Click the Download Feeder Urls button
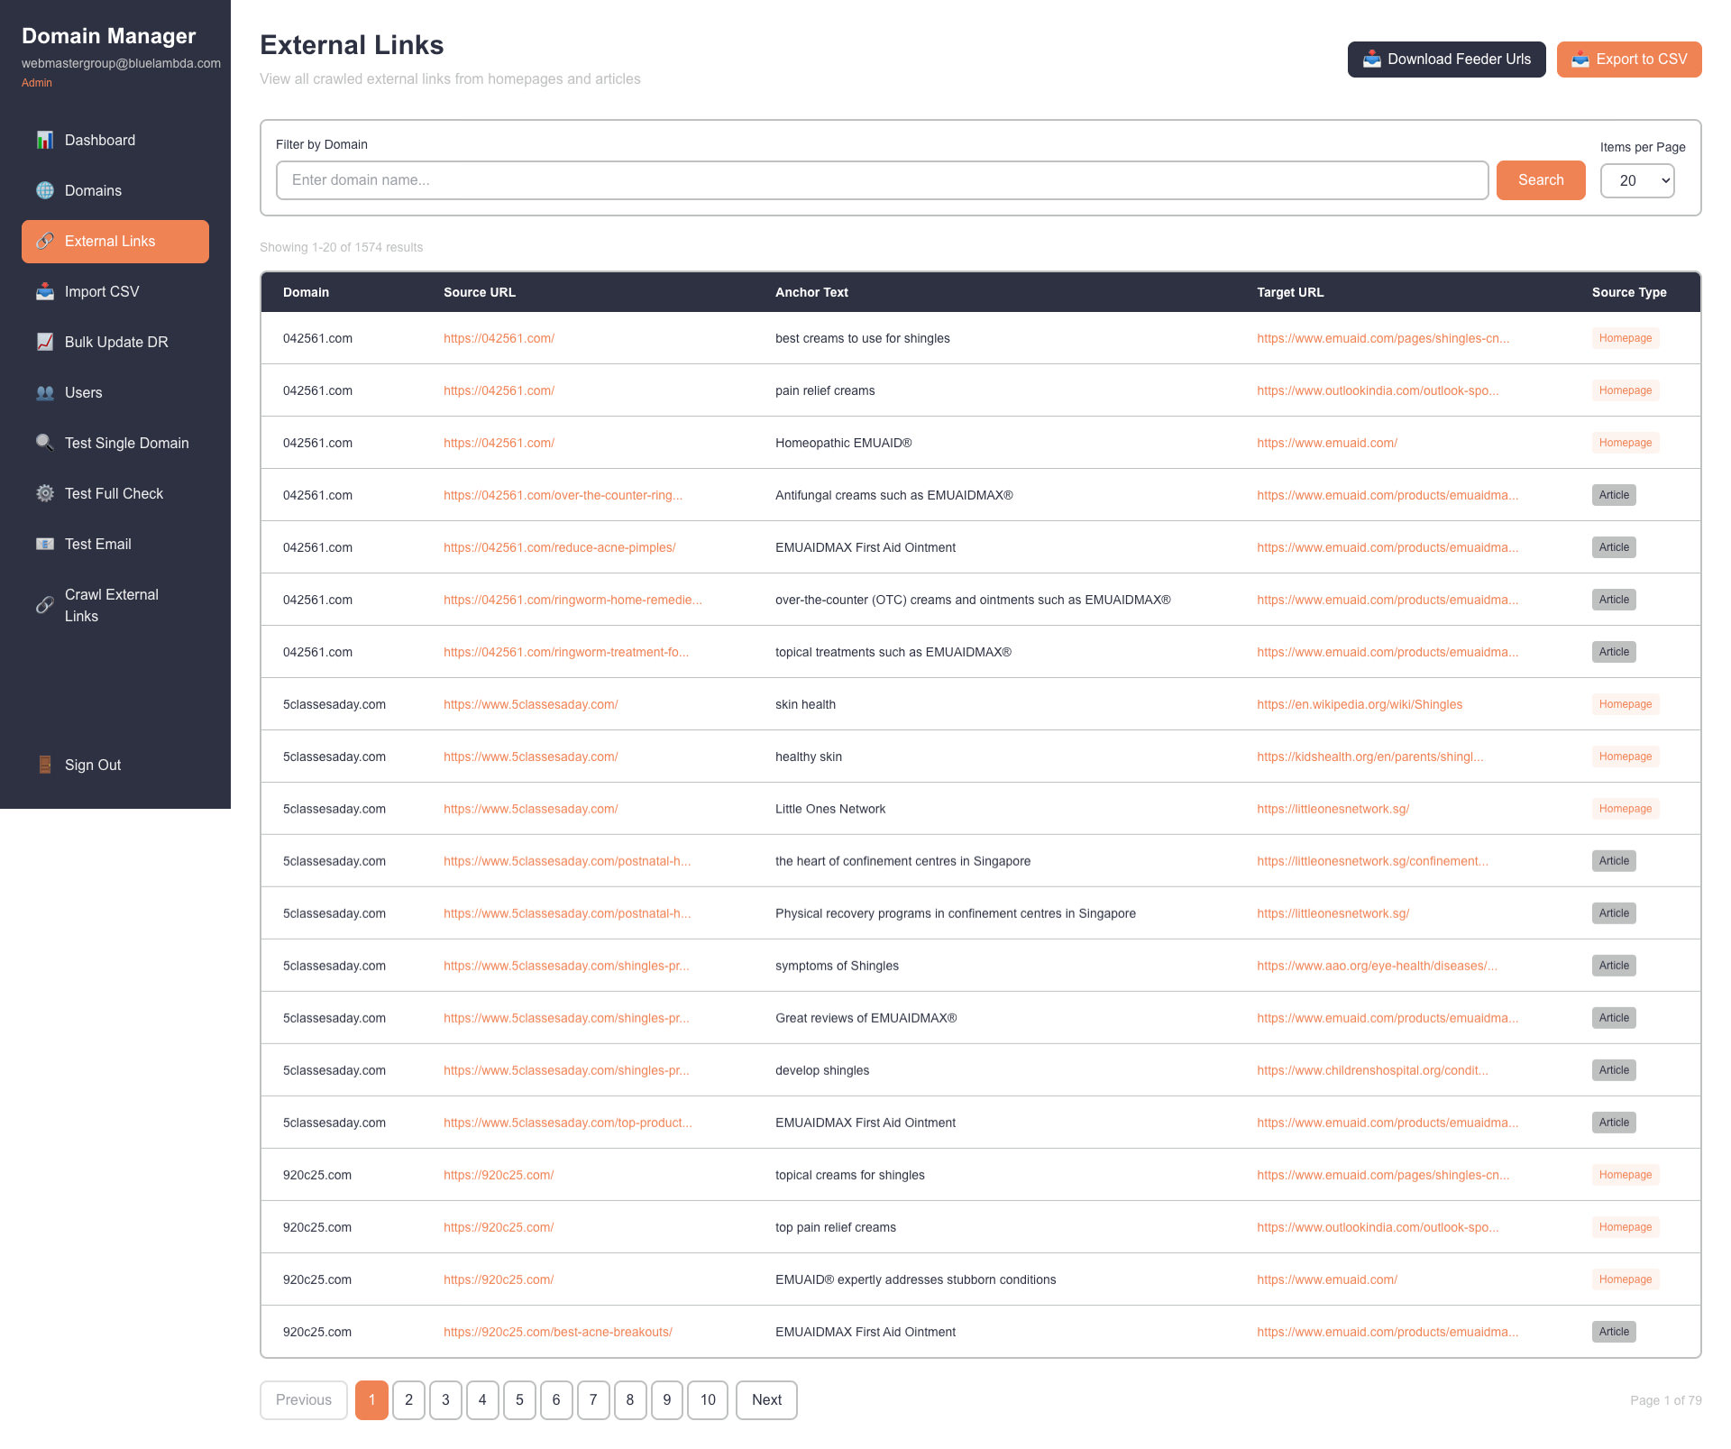This screenshot has width=1731, height=1449. click(x=1446, y=59)
